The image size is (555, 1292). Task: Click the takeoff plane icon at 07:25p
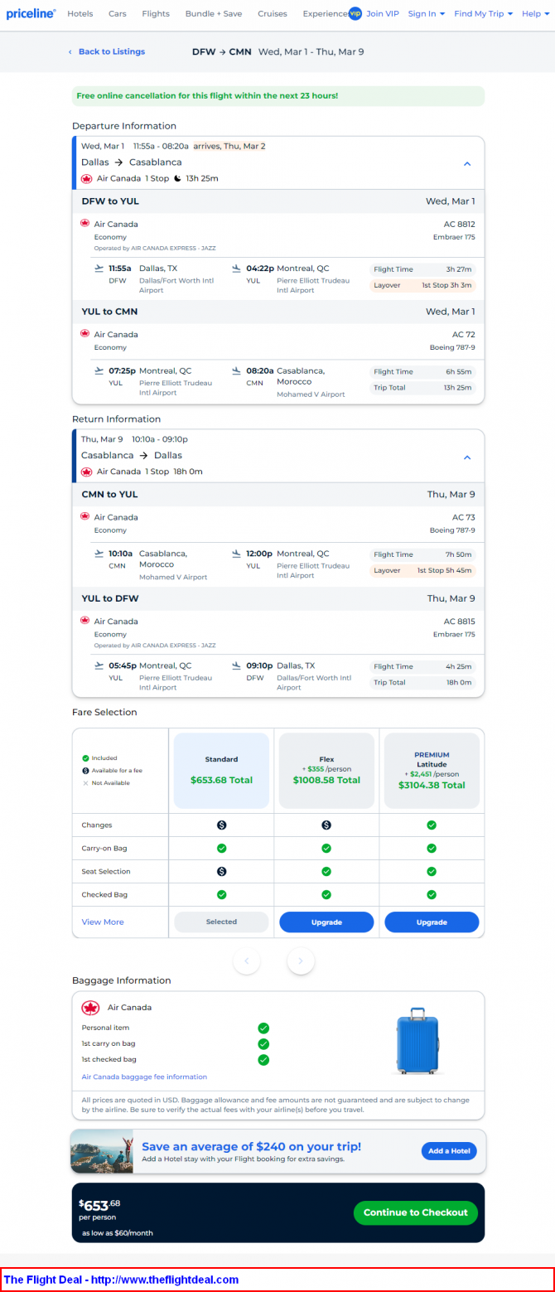click(99, 370)
